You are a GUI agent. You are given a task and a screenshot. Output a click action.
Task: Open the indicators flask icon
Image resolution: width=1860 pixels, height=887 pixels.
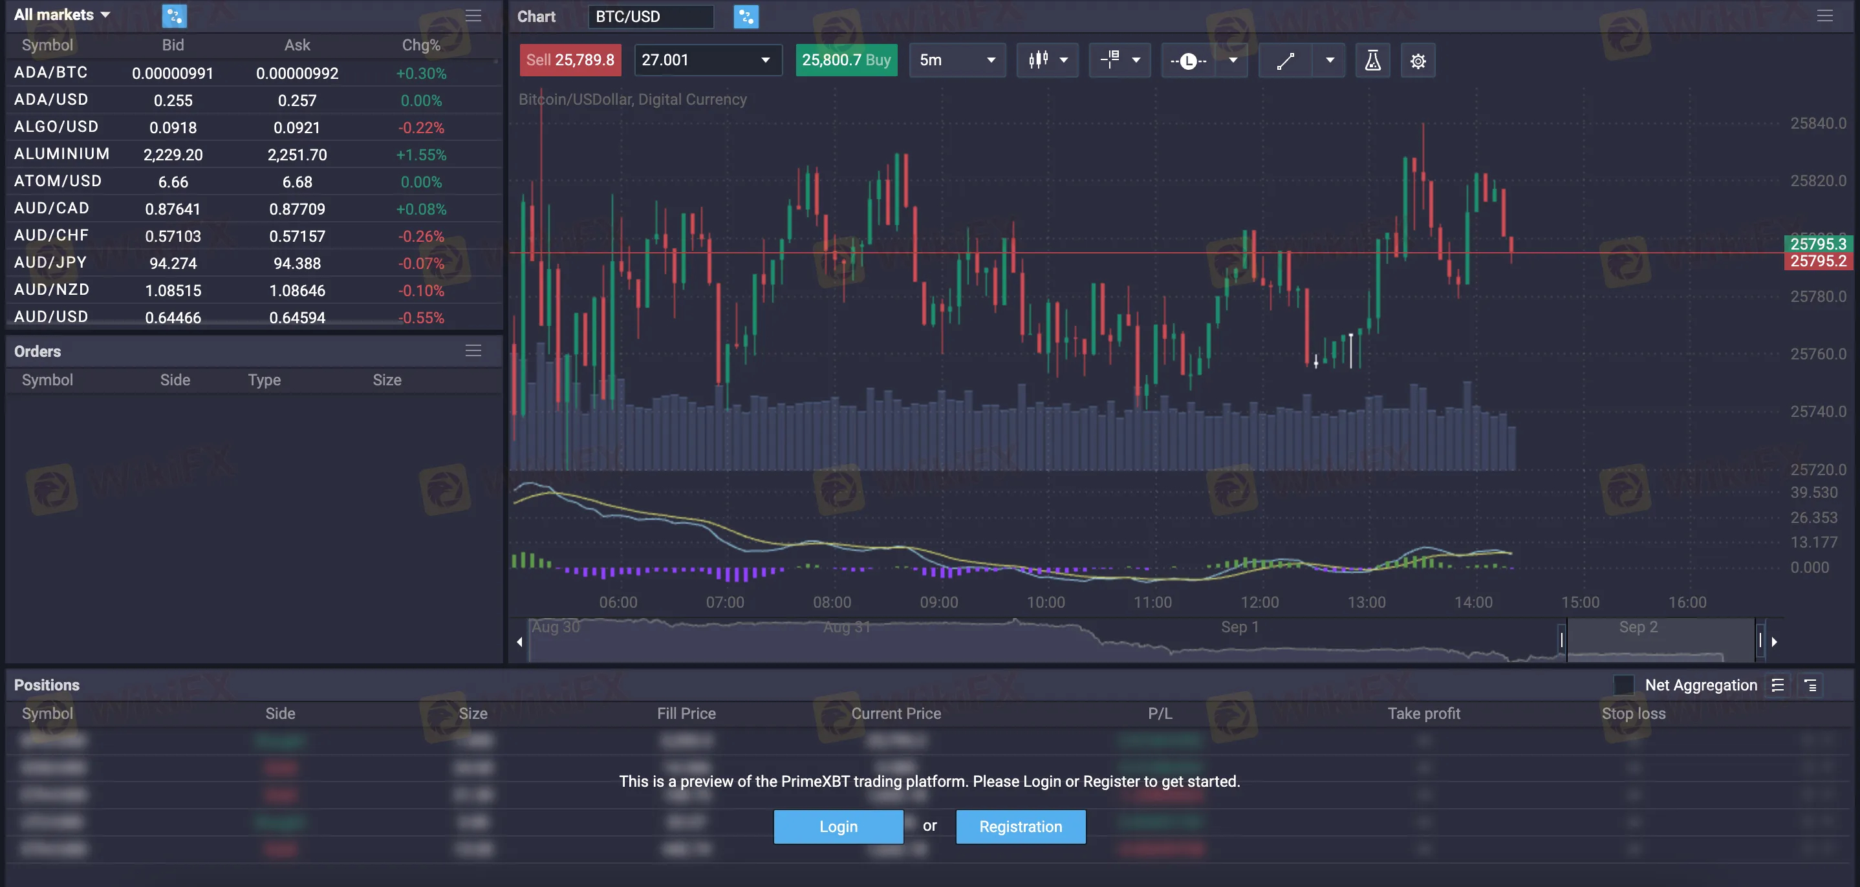point(1372,60)
